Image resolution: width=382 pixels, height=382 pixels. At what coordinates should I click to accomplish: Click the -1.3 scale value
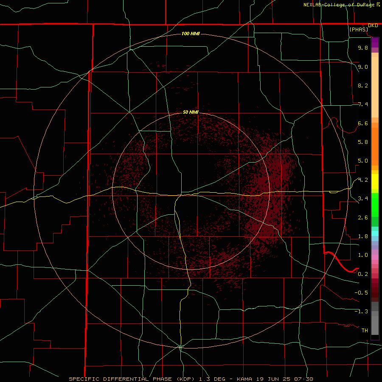click(361, 312)
